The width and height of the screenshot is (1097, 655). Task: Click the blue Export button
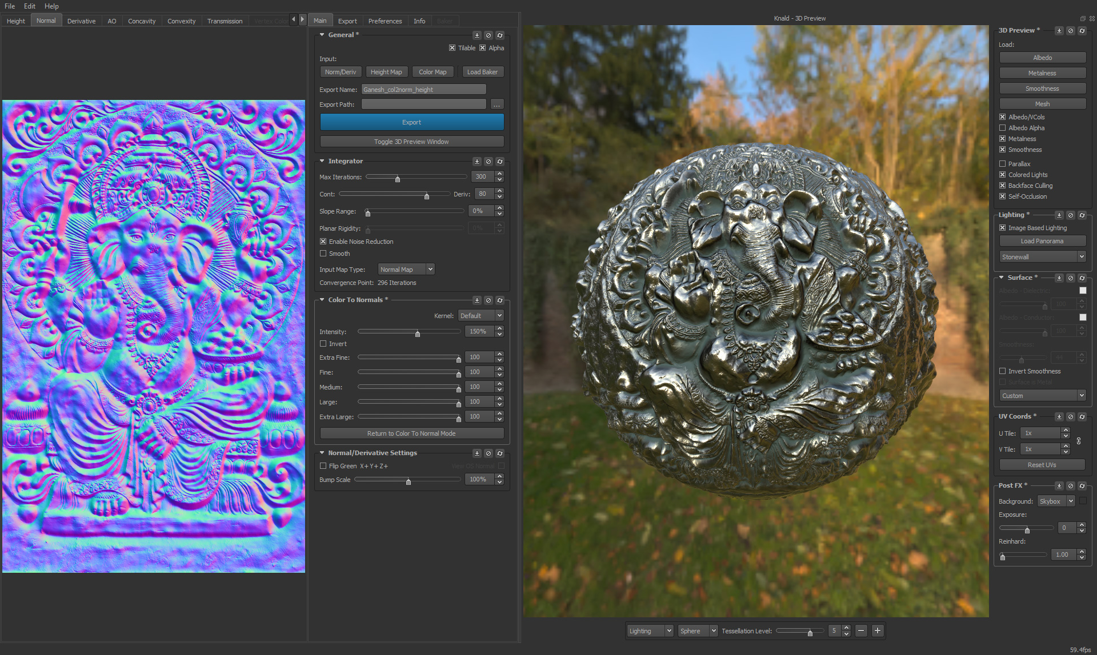point(412,122)
